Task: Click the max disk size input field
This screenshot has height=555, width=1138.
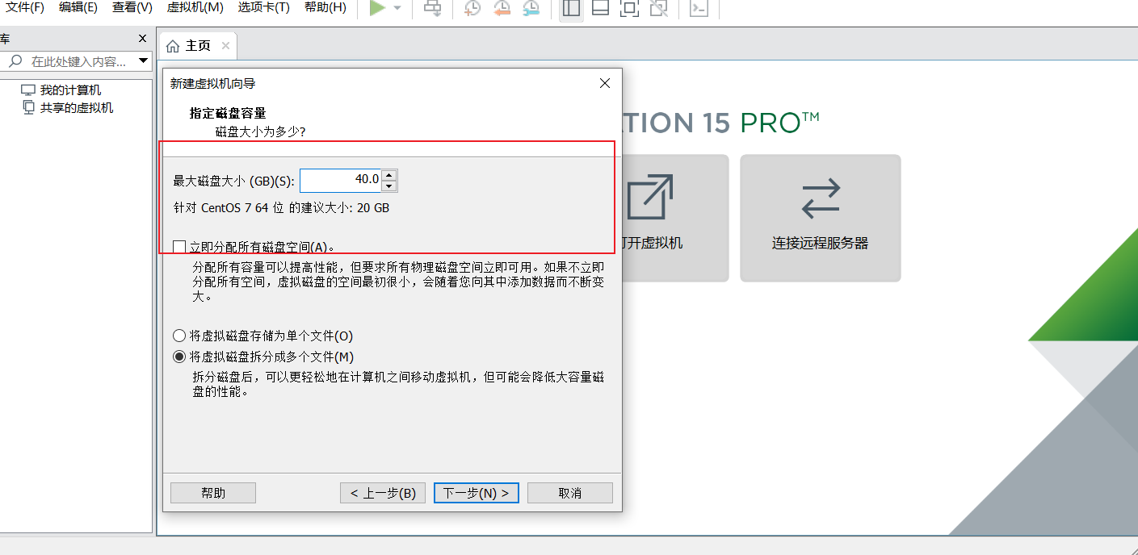Action: click(x=340, y=180)
